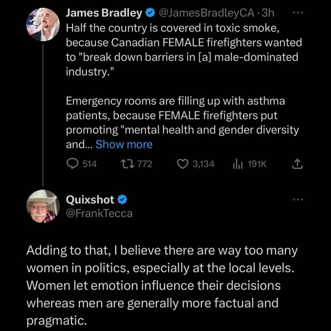Screen dimensions: 331x331
Task: Expand the tweet with Show more
Action: 124,145
